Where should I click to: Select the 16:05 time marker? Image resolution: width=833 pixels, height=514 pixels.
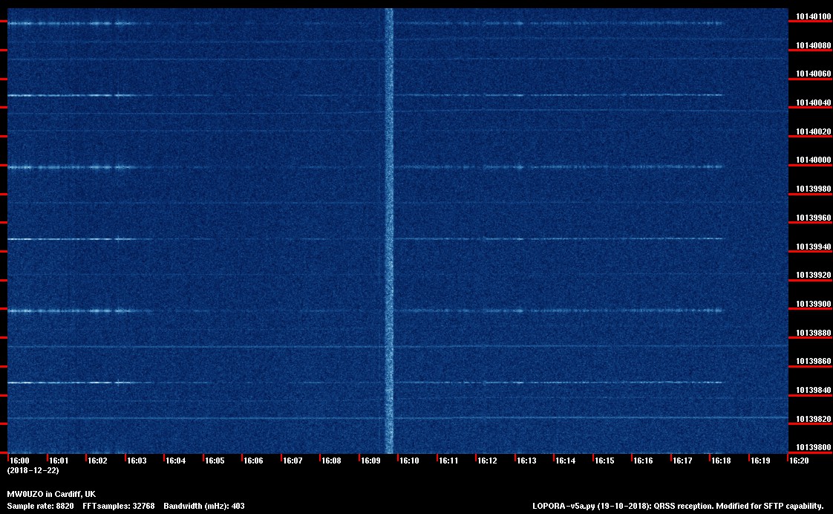click(215, 461)
